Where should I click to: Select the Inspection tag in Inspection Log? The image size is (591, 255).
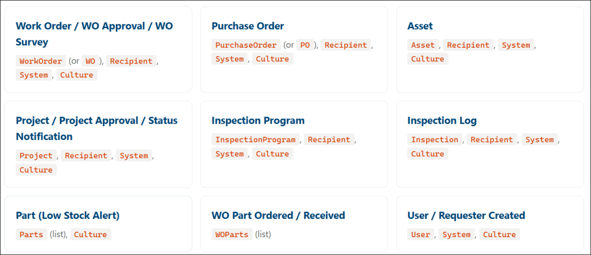click(x=435, y=140)
